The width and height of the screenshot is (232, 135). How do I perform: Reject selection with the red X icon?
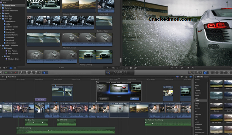click(15, 72)
